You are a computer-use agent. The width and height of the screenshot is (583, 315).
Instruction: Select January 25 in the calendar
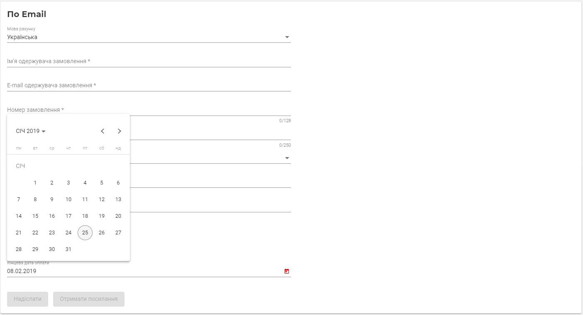click(x=85, y=233)
